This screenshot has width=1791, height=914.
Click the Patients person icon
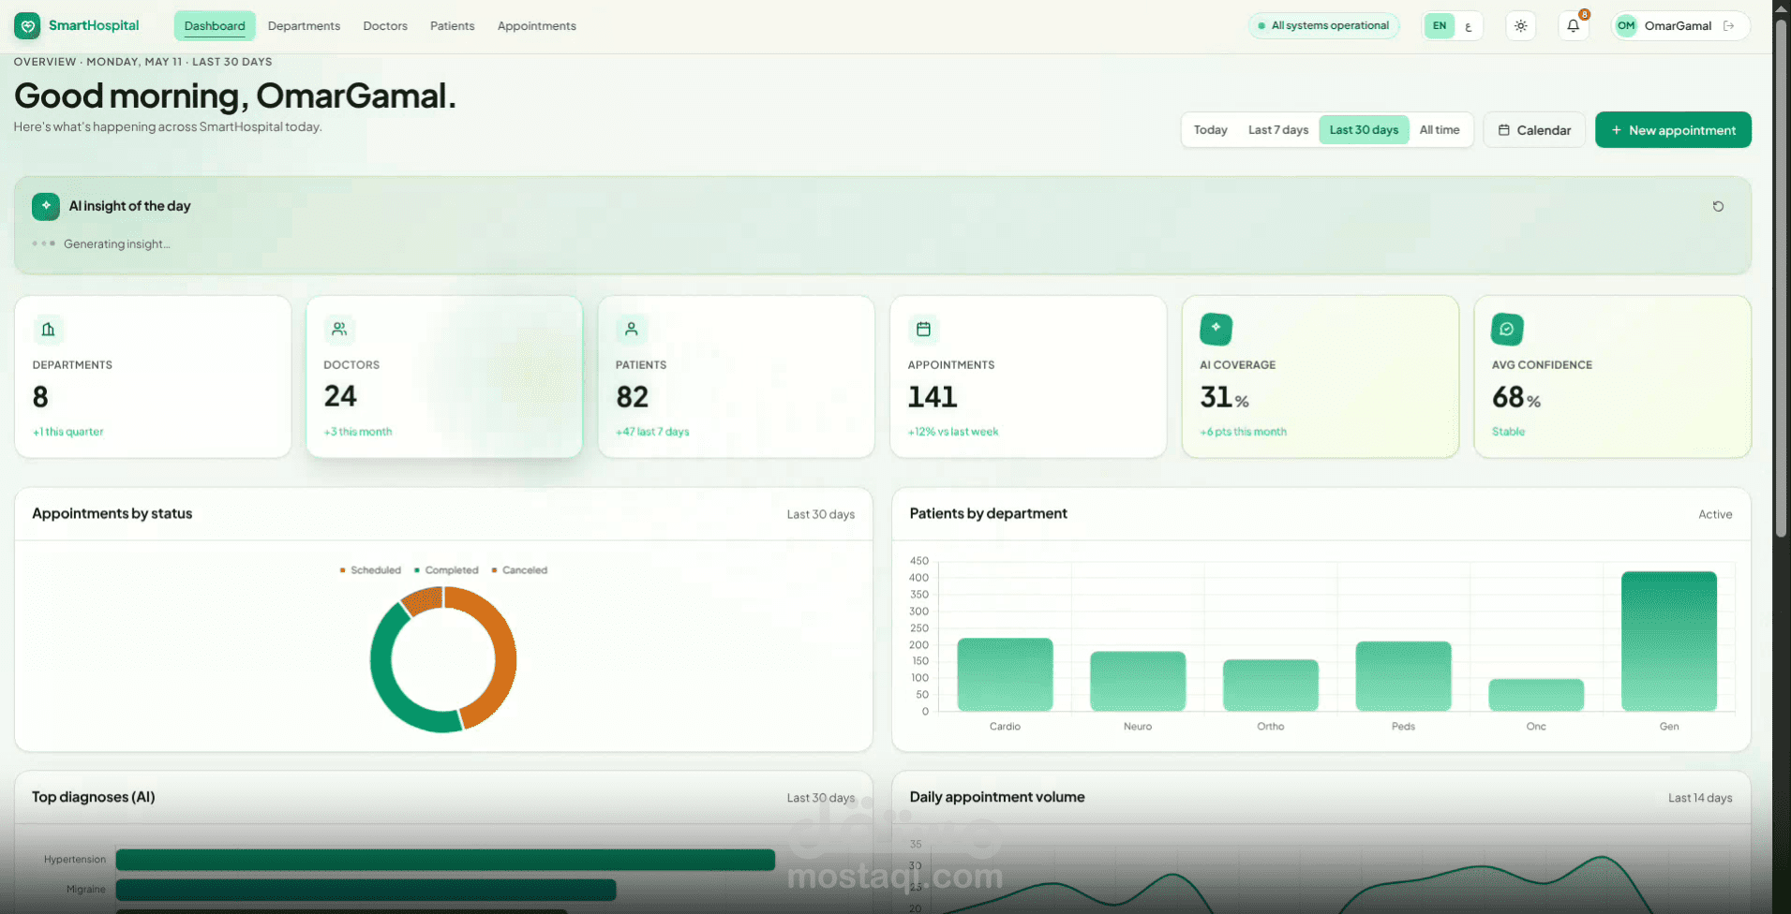632,329
